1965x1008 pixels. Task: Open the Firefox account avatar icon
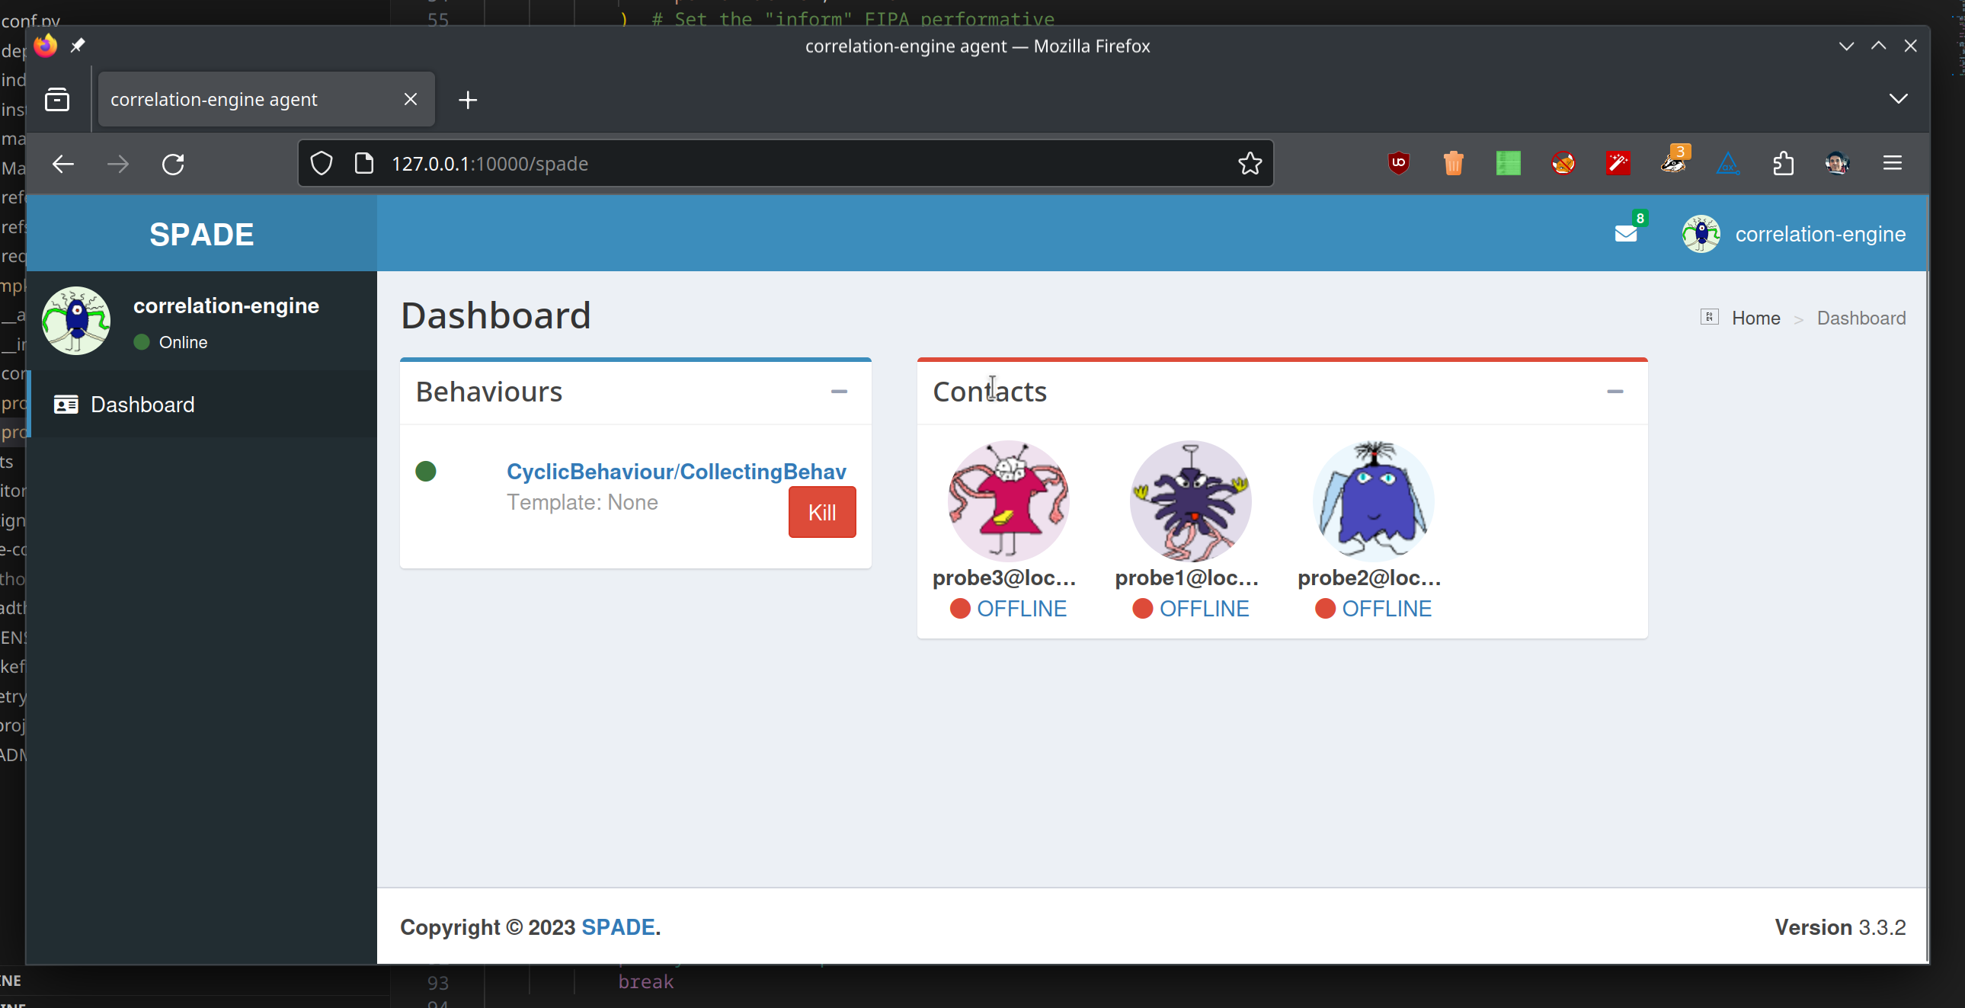pos(1837,163)
